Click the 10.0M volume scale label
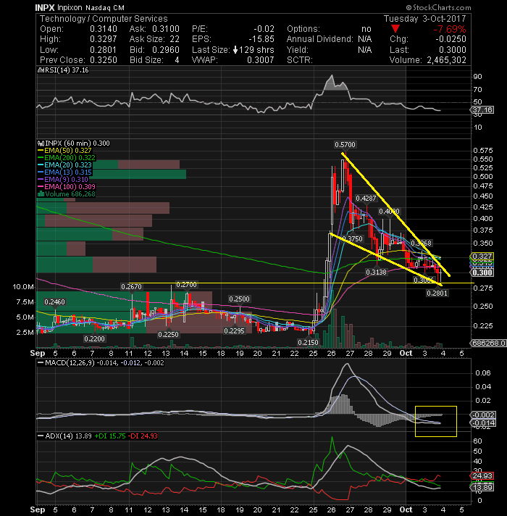This screenshot has height=516, width=507. (x=23, y=287)
